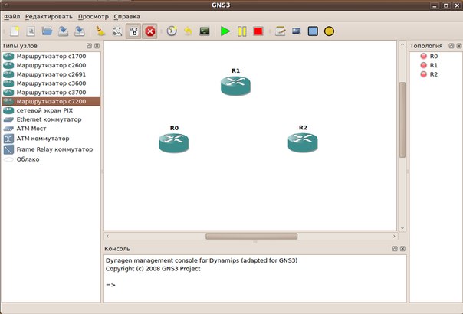Image resolution: width=463 pixels, height=314 pixels.
Task: Select the draw ellipse tool
Action: tap(329, 31)
